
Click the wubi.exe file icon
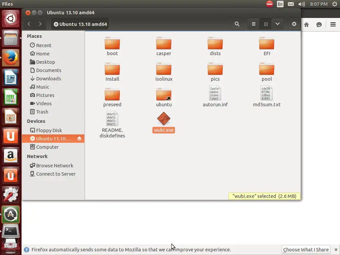point(164,119)
